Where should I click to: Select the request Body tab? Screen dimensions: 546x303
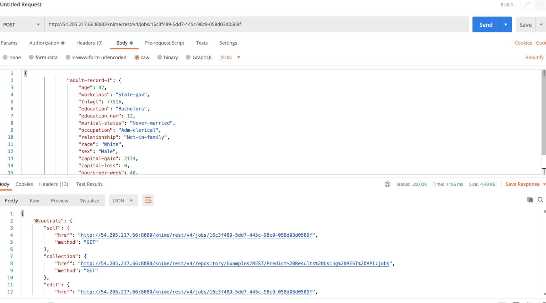pyautogui.click(x=124, y=43)
